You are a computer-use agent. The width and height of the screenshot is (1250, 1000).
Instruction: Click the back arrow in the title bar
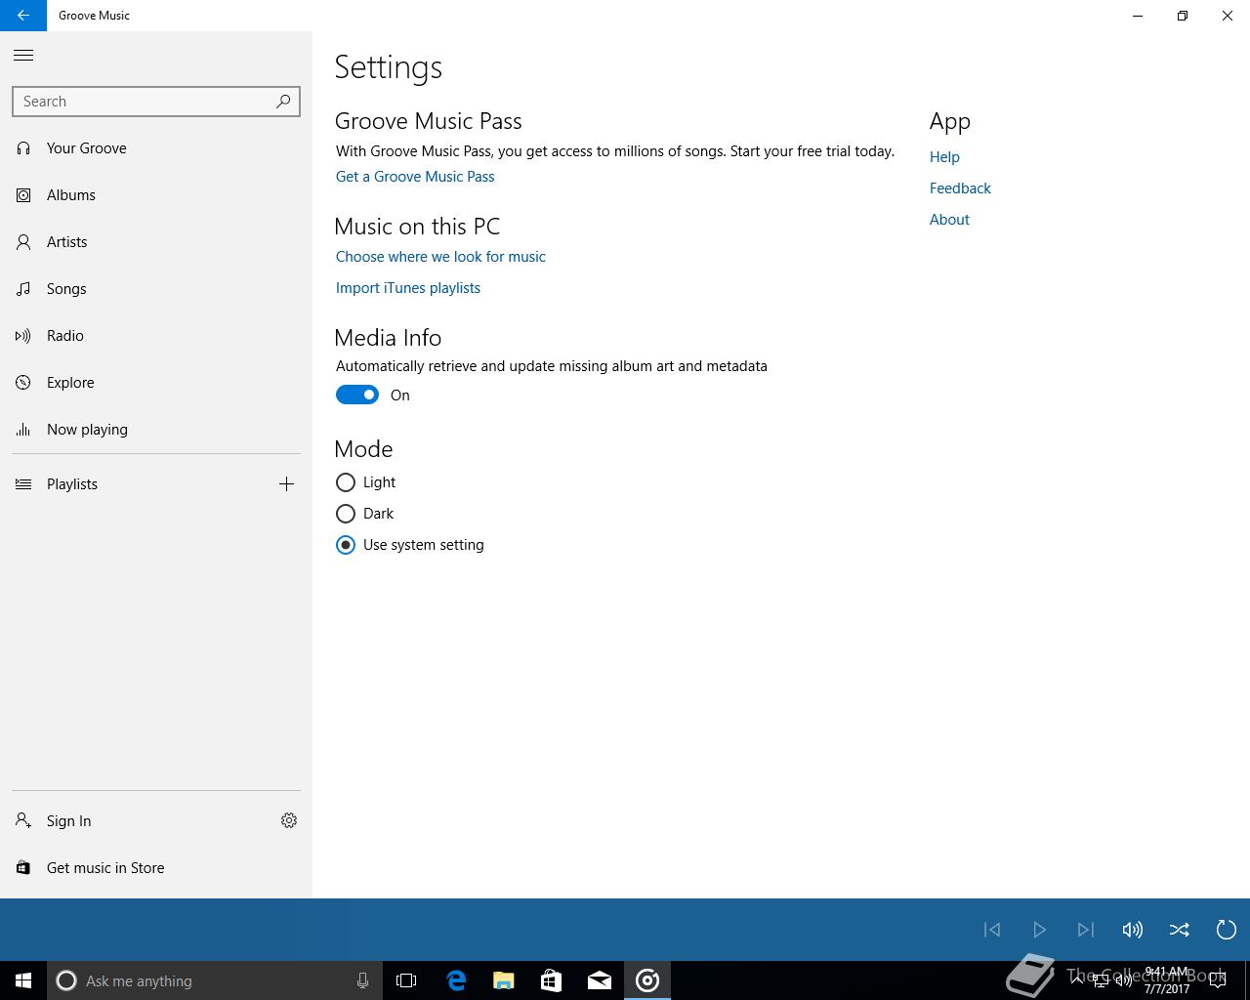[23, 16]
